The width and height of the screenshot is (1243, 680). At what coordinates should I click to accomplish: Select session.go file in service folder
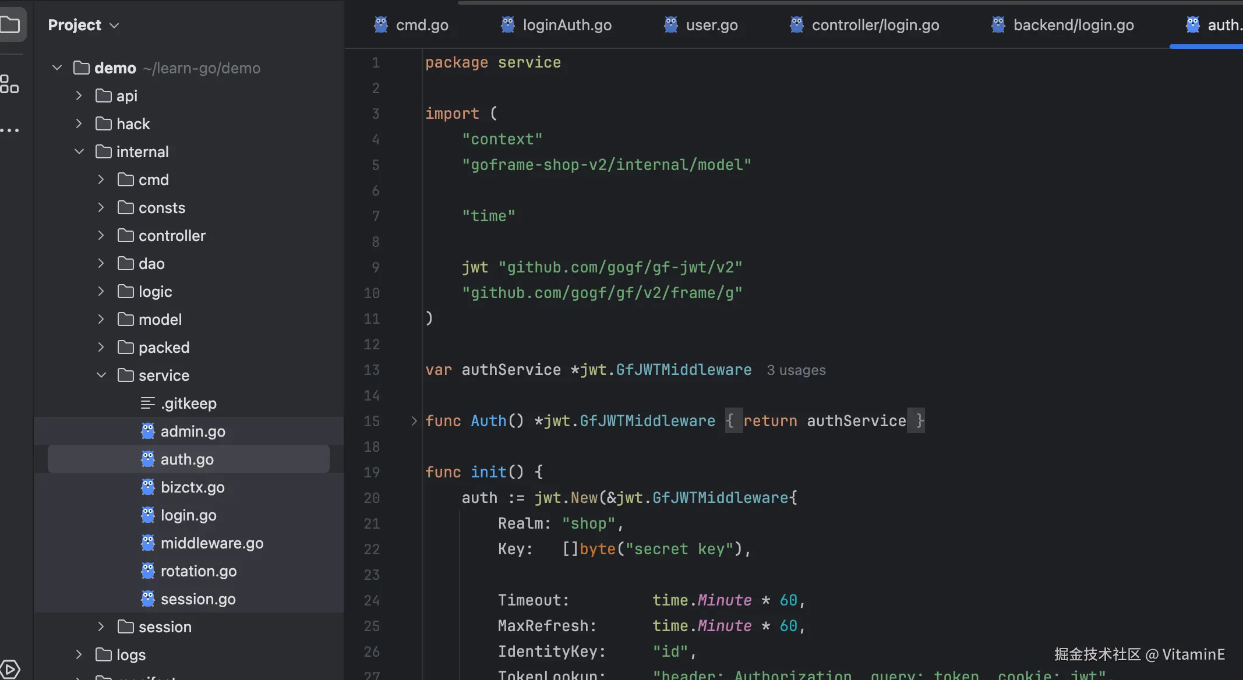tap(197, 599)
